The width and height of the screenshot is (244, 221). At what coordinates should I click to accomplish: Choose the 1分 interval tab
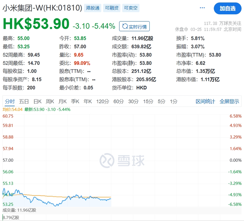pos(173,101)
